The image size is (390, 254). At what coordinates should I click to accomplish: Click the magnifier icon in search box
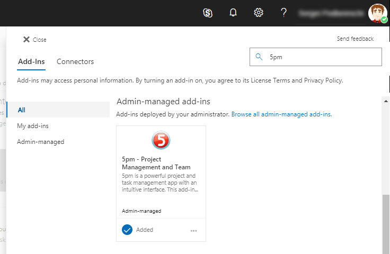(259, 57)
